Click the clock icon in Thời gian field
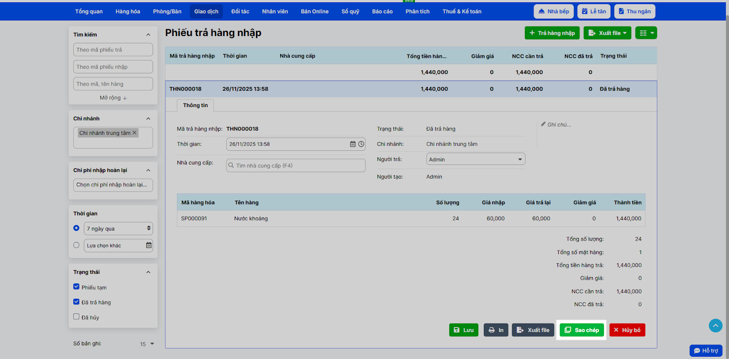This screenshot has height=359, width=729. (x=361, y=144)
